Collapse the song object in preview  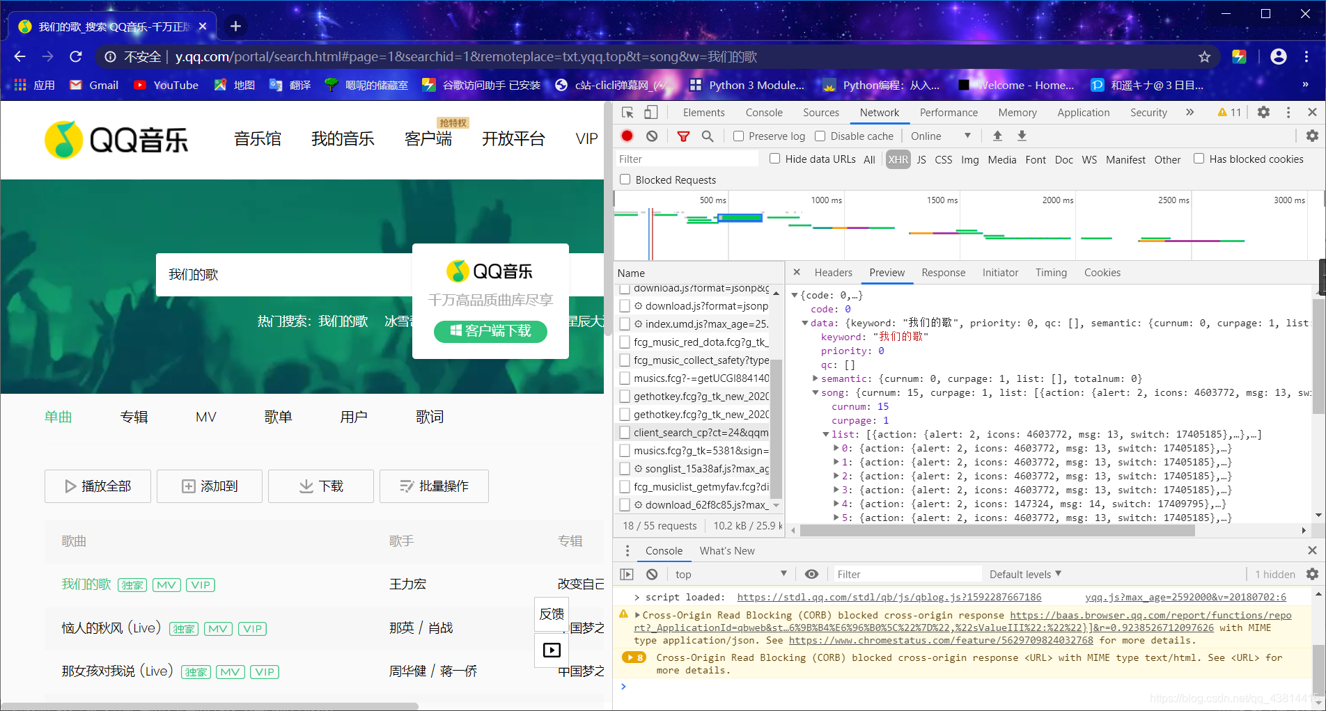click(x=816, y=393)
